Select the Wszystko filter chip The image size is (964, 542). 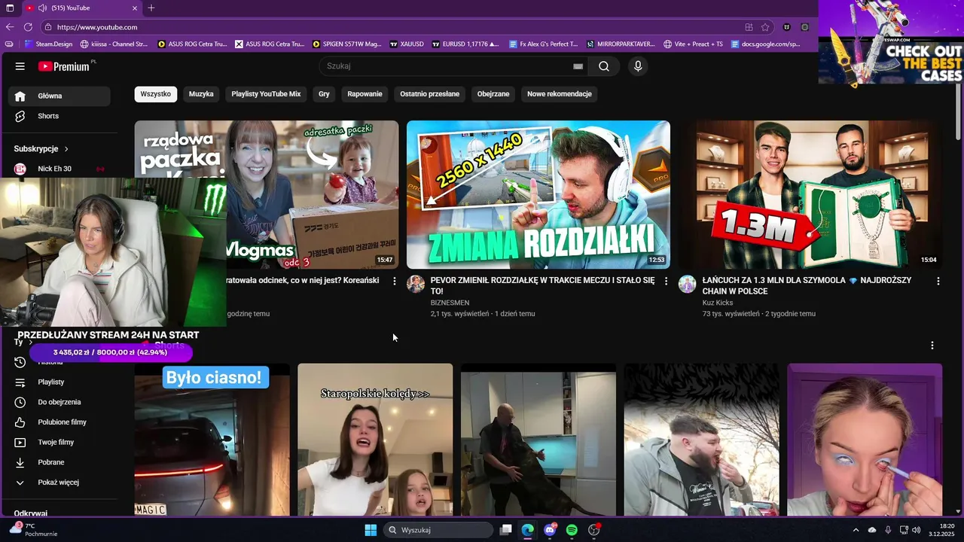point(156,94)
